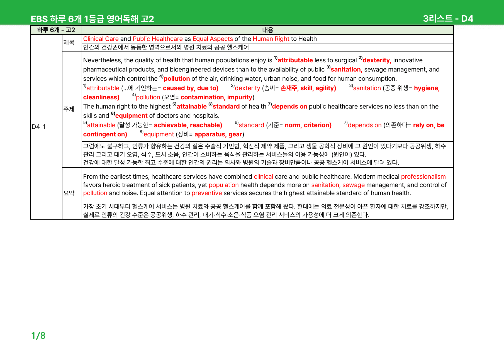
Task: Click the bold red phrase 'depends on' in the passage
Action: (x=289, y=106)
